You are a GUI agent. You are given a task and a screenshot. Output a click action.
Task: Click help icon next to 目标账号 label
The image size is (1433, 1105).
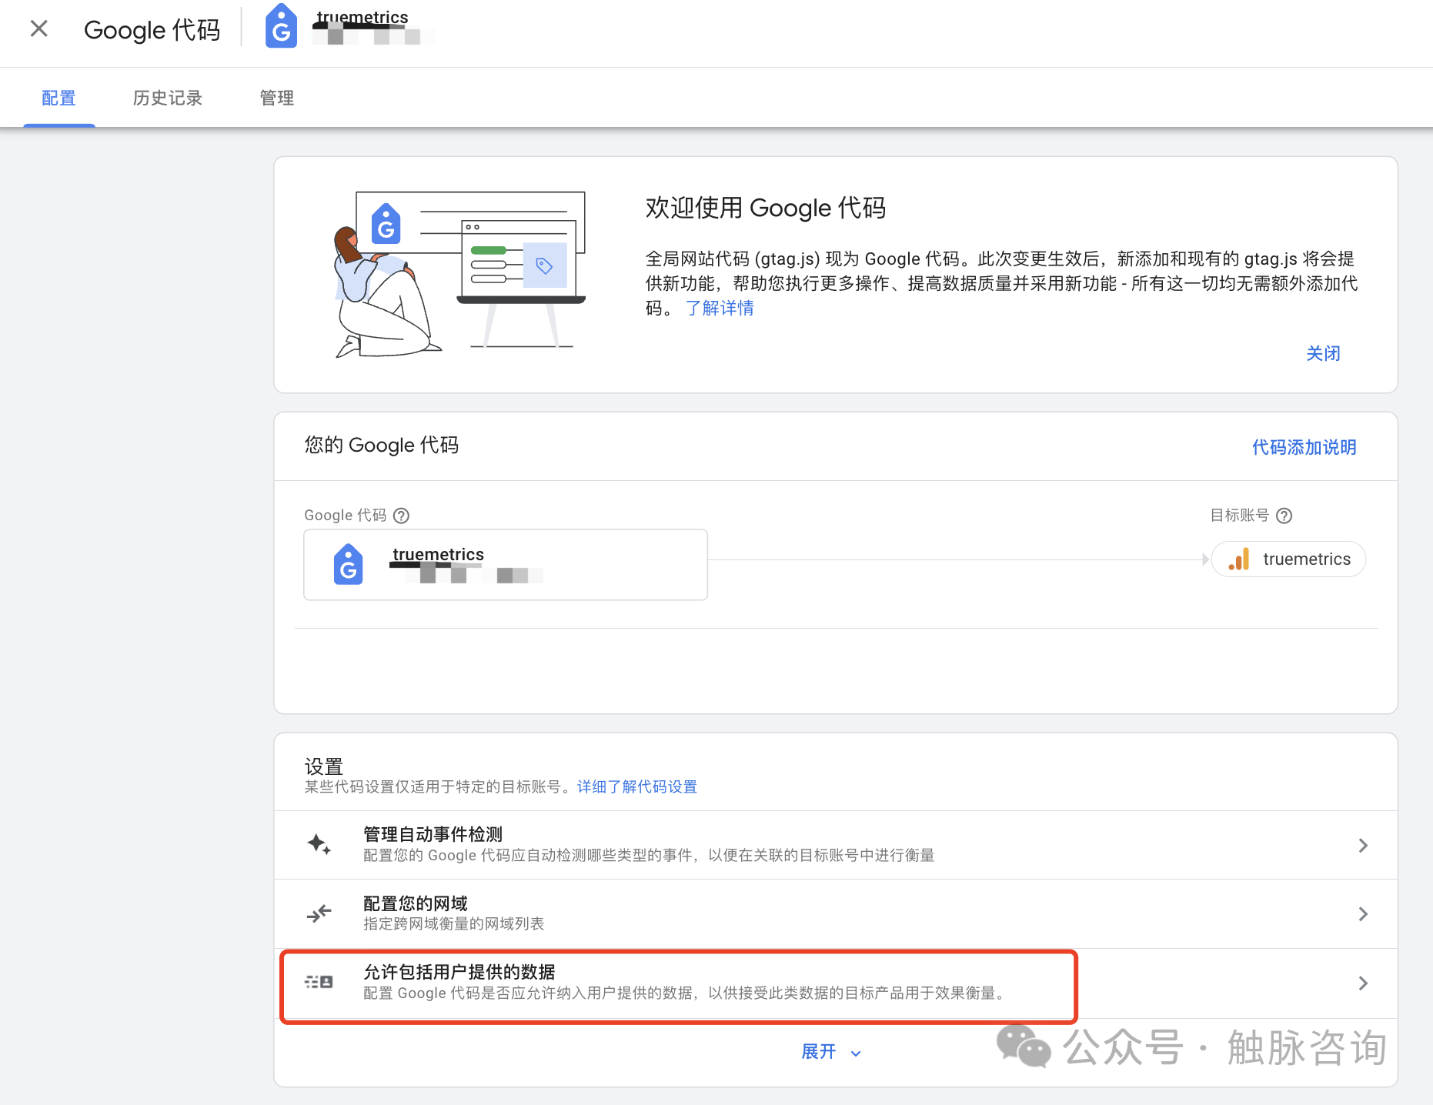[1284, 516]
